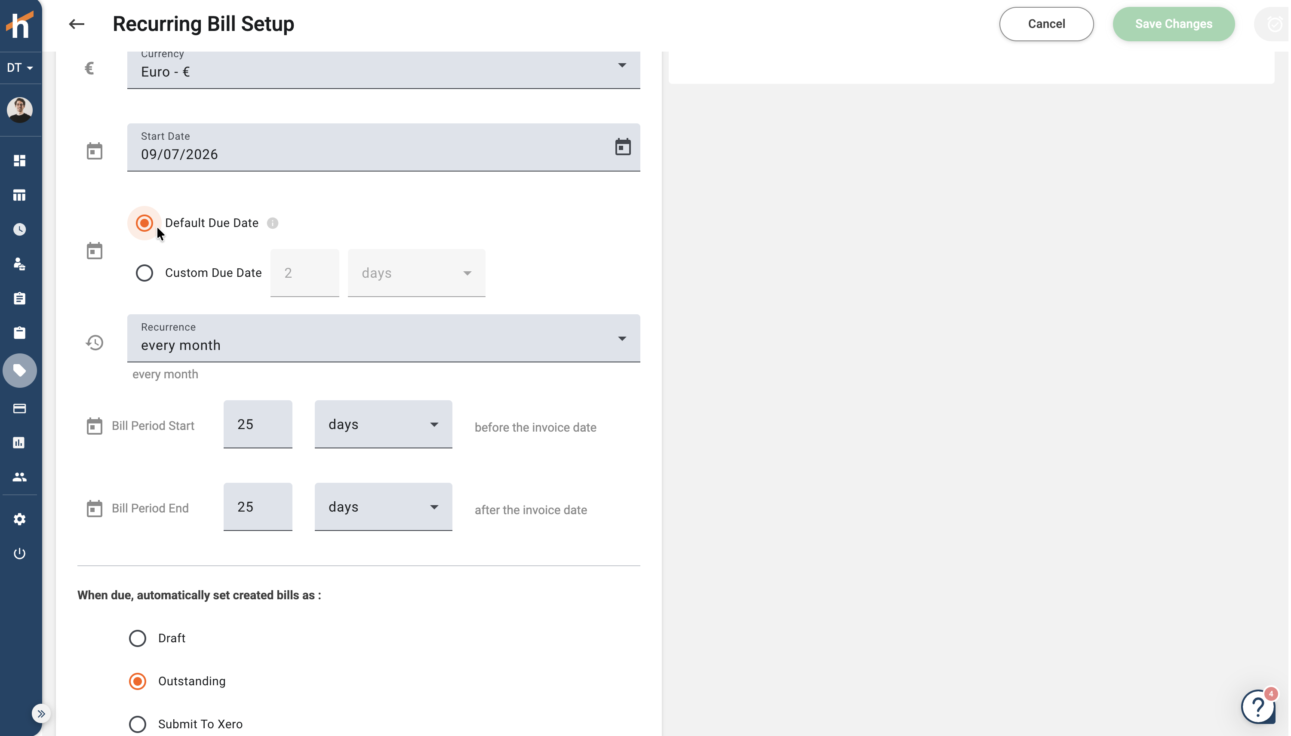Select Custom Due Date radio button

[144, 273]
